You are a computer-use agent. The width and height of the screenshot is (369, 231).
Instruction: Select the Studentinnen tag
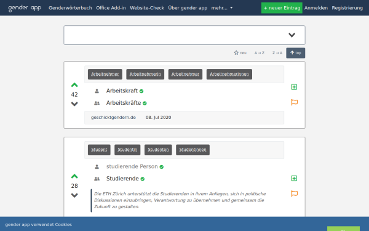pyautogui.click(x=192, y=150)
